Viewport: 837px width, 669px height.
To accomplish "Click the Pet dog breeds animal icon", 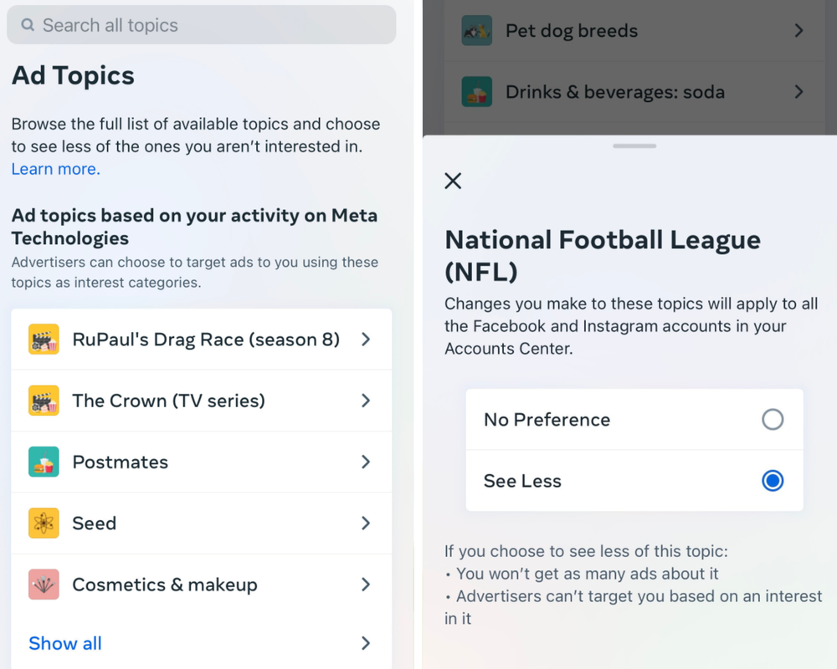I will click(477, 30).
